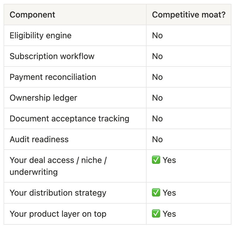Select the Ownership ledger cell
The width and height of the screenshot is (235, 228).
pos(43,98)
